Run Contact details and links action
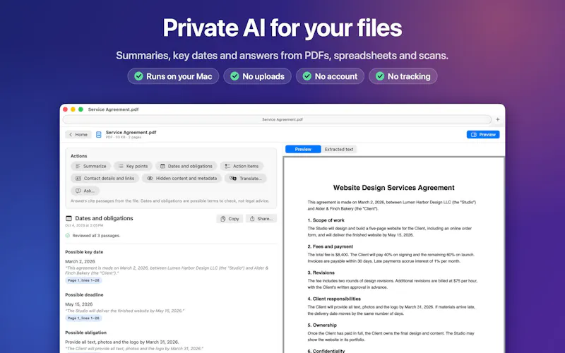 click(x=105, y=179)
